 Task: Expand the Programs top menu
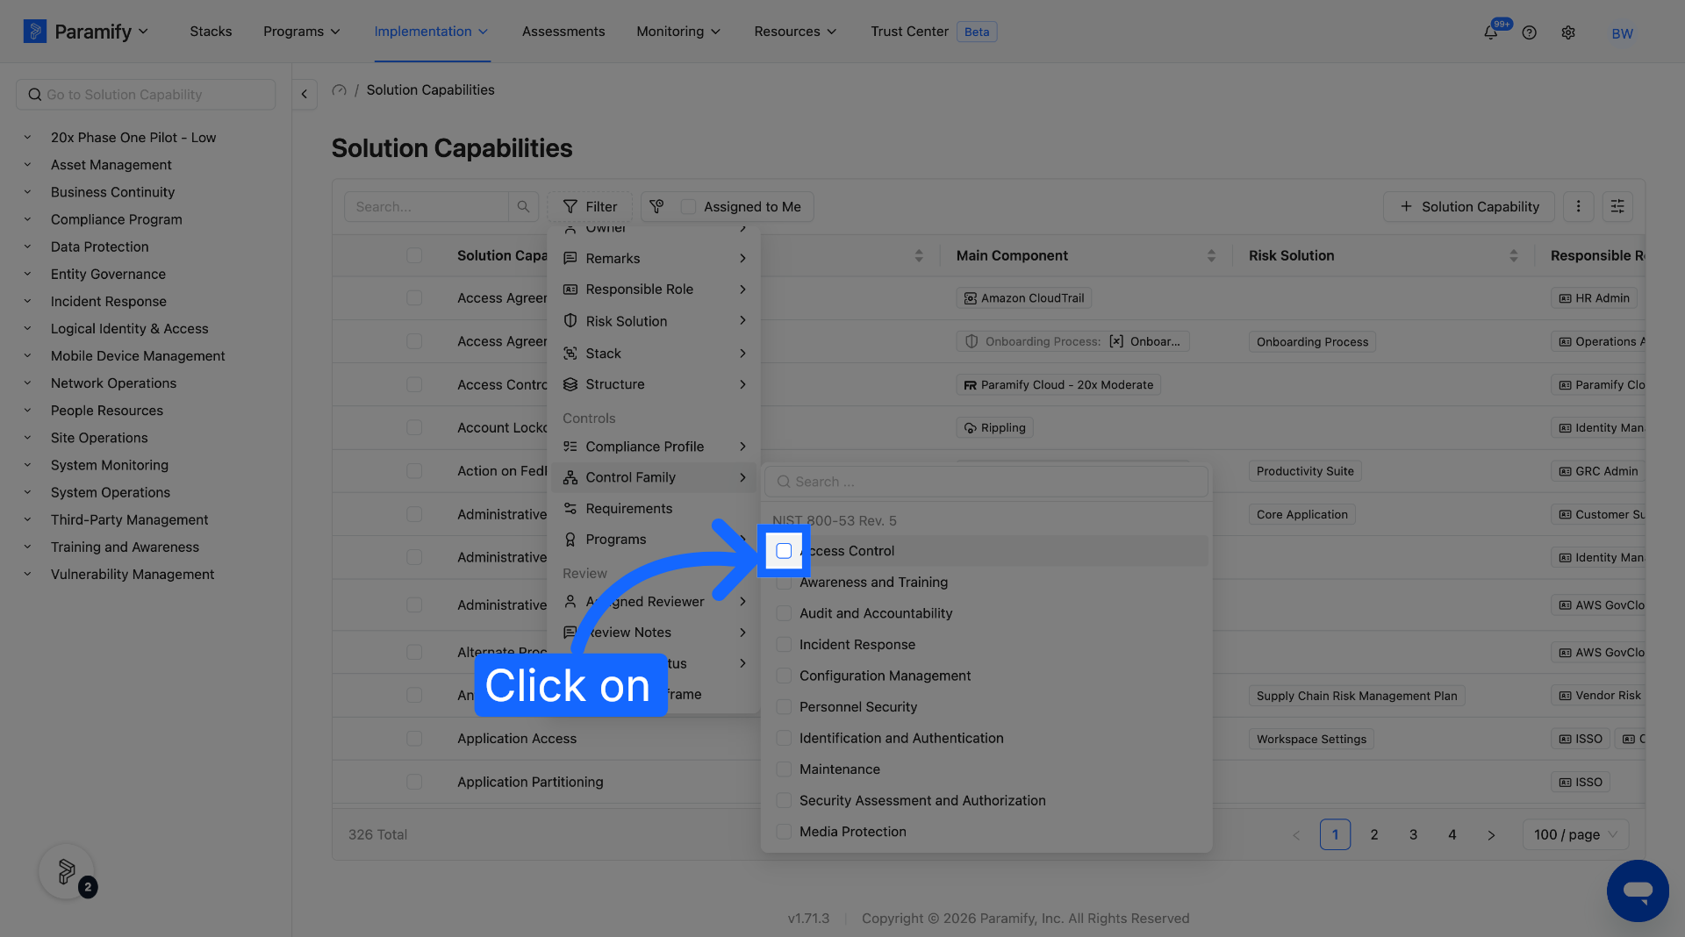point(301,32)
